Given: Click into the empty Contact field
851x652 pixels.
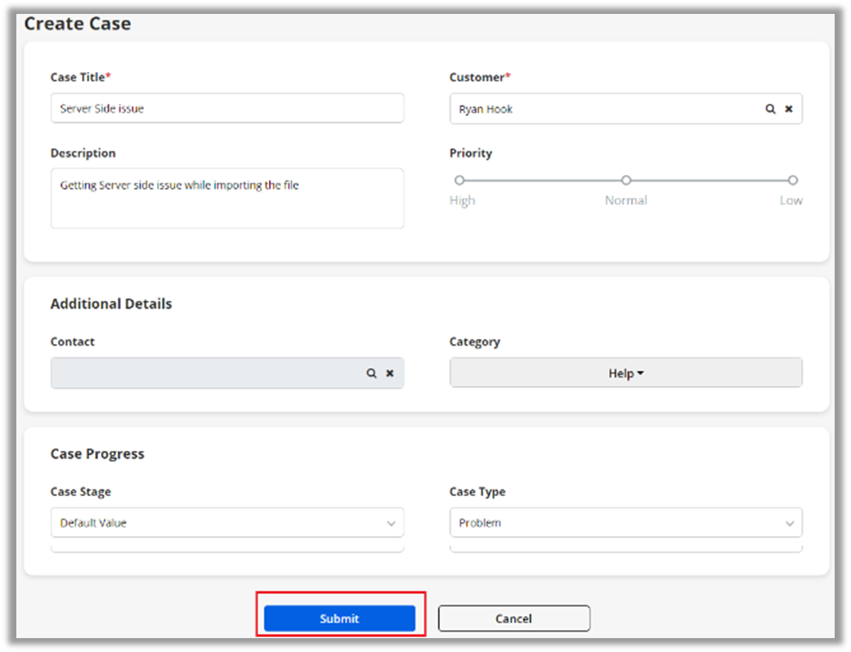Looking at the screenshot, I should tap(204, 373).
